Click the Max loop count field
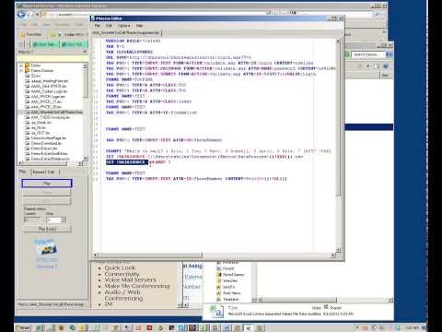This screenshot has width=442, height=332. pos(53,219)
